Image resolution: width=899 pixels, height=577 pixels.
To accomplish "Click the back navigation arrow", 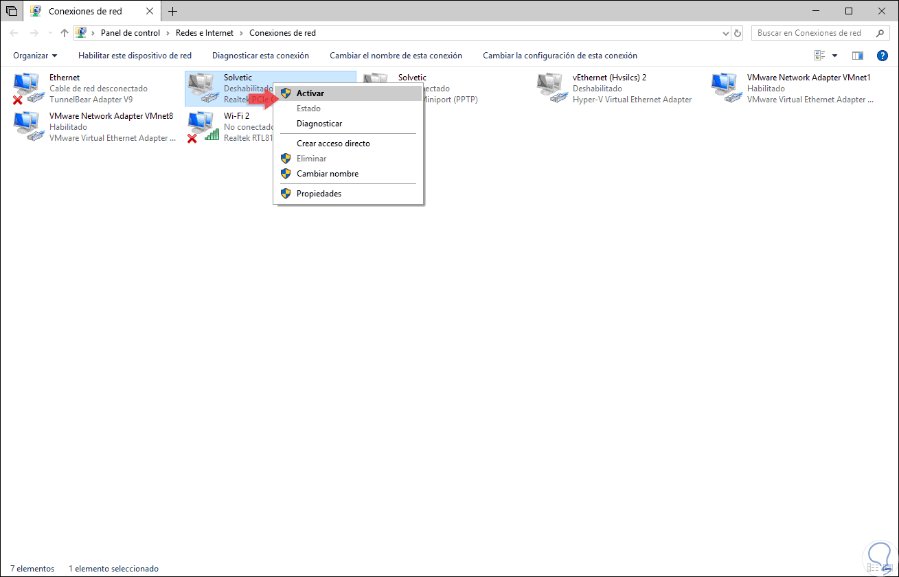I will click(x=13, y=32).
